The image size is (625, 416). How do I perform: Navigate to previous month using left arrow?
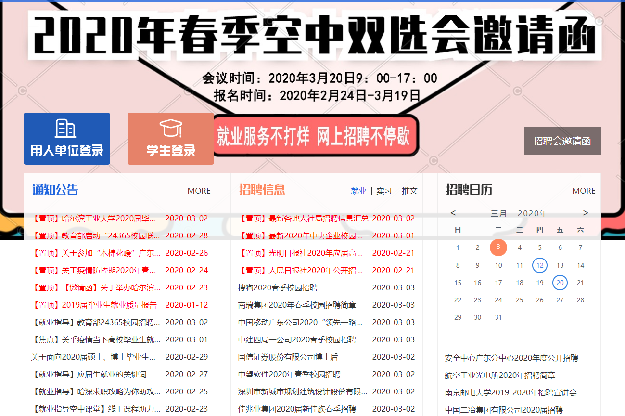pos(453,212)
